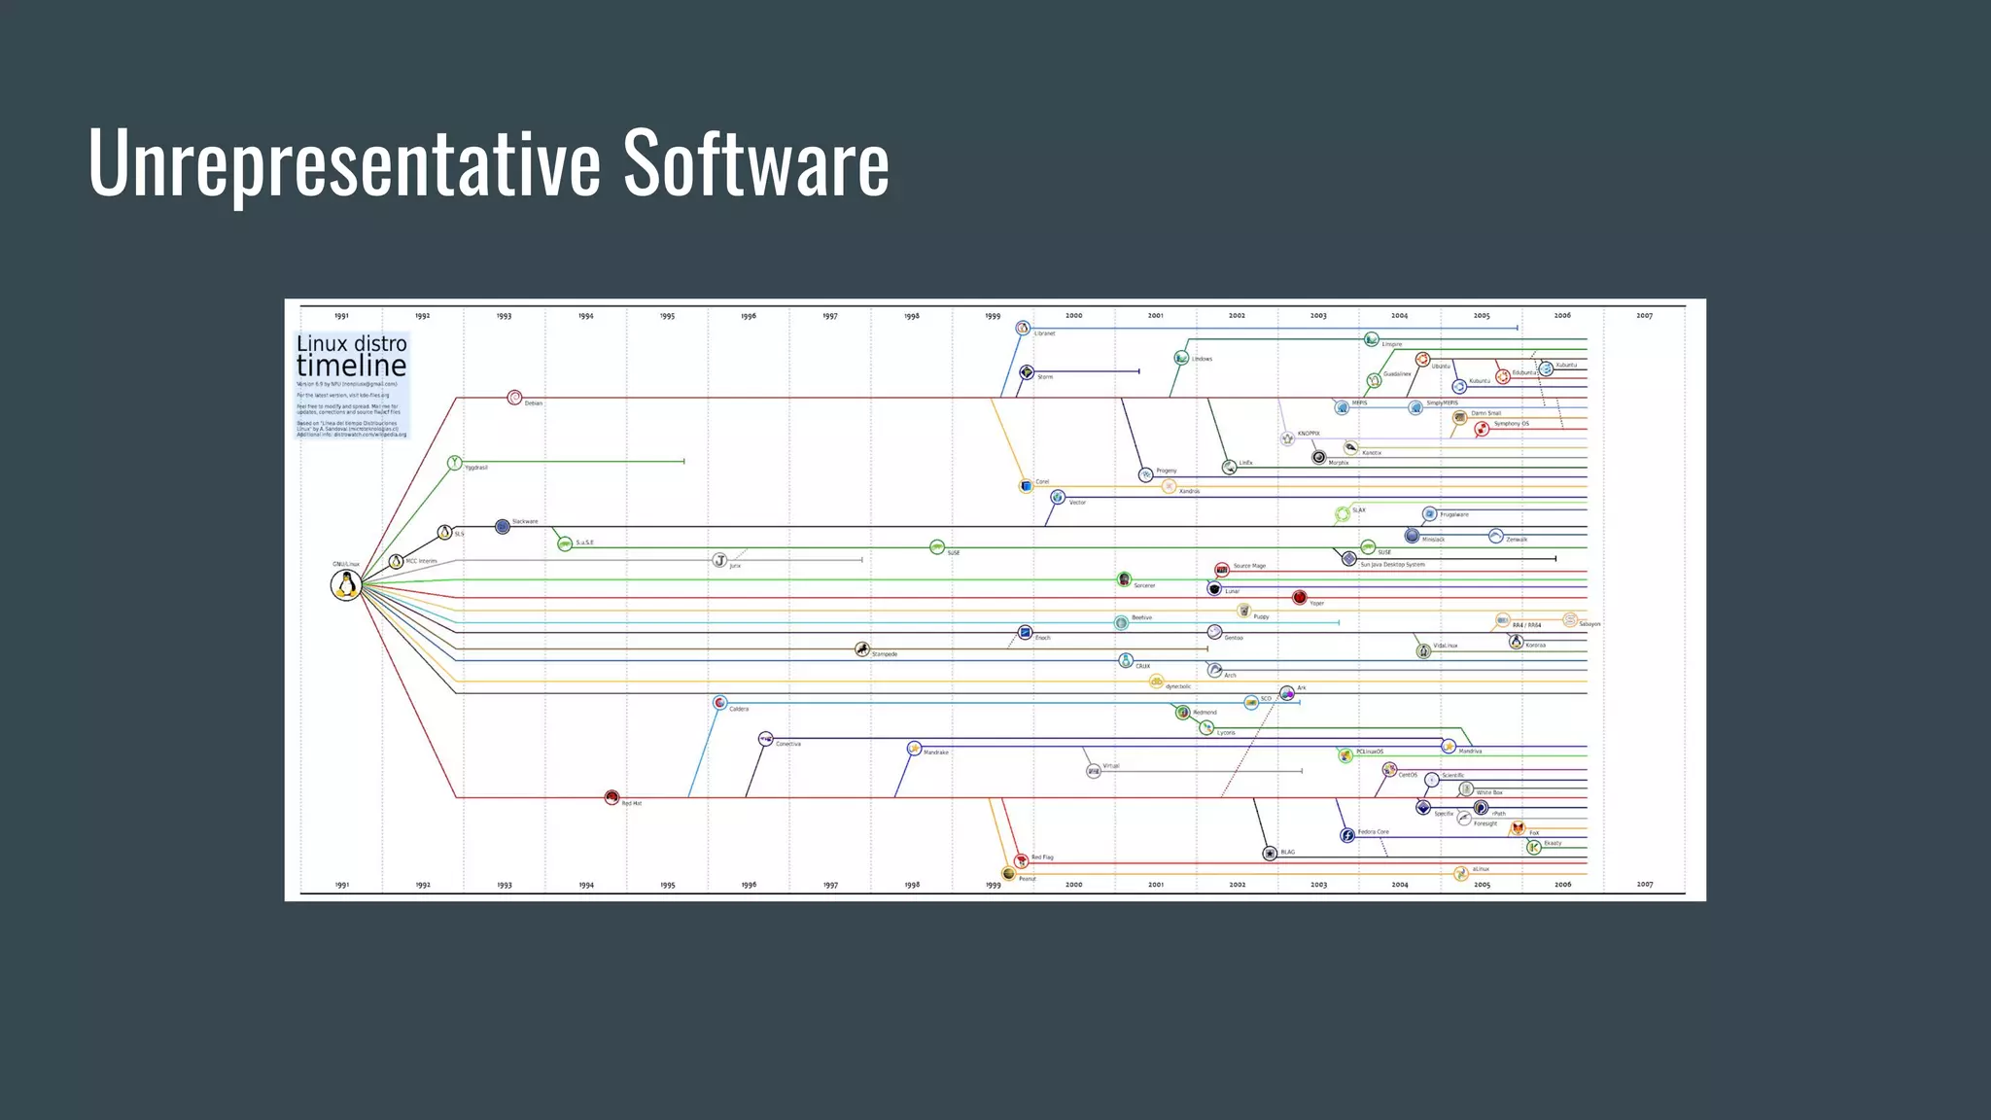
Task: Select the Foresight Linux icon
Action: pyautogui.click(x=1465, y=819)
